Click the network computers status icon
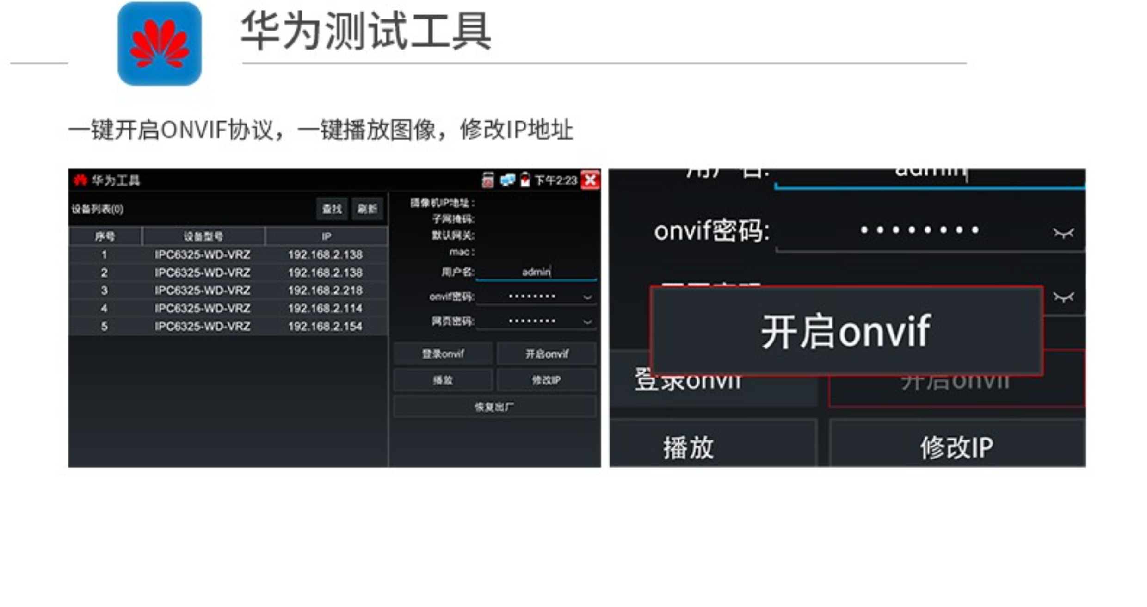Image resolution: width=1147 pixels, height=607 pixels. (x=507, y=180)
